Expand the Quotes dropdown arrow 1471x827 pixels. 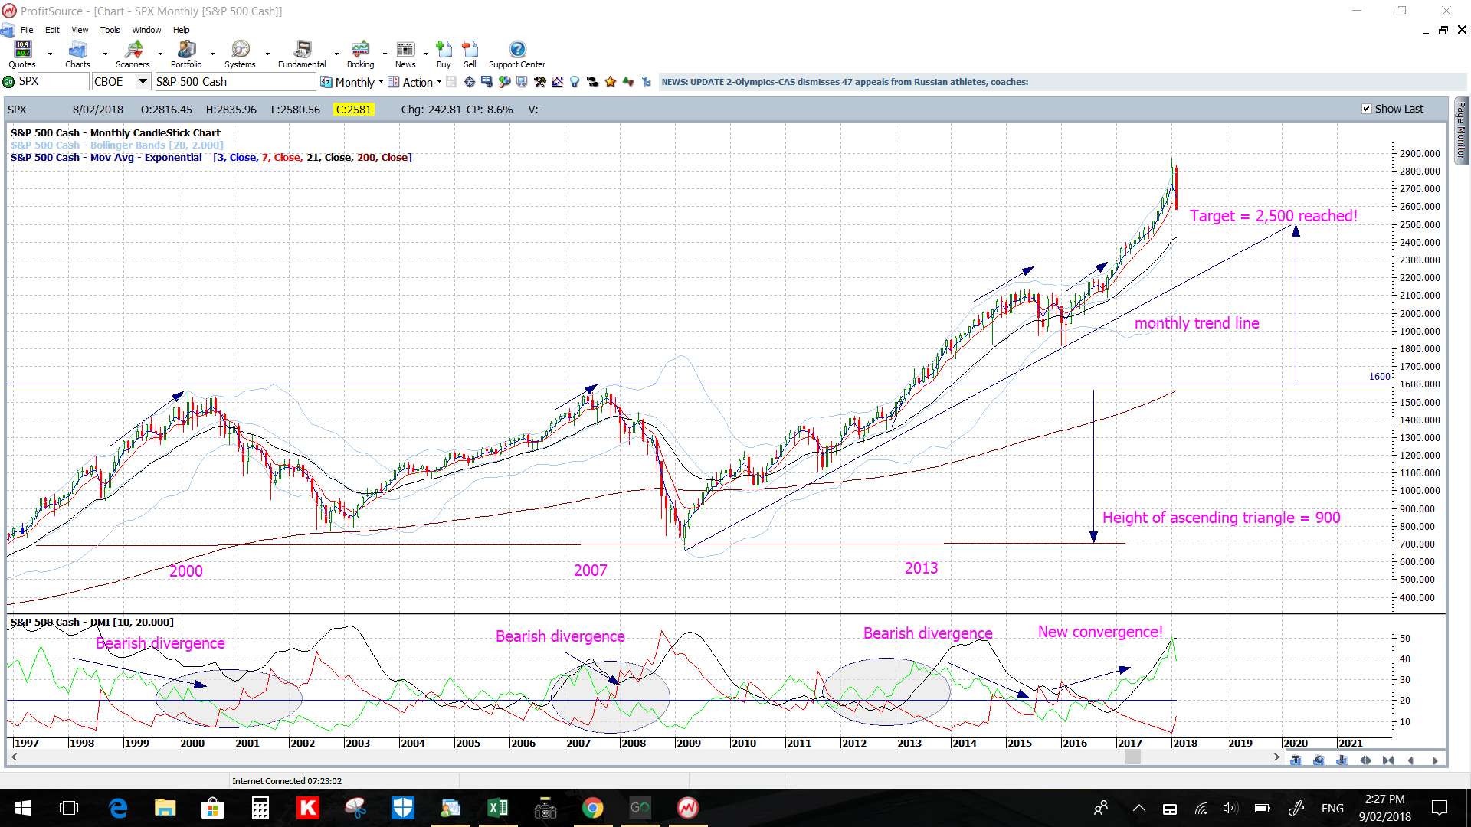coord(50,54)
